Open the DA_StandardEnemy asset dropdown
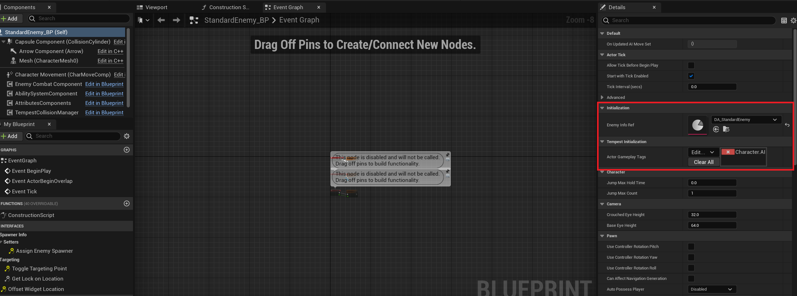 746,120
